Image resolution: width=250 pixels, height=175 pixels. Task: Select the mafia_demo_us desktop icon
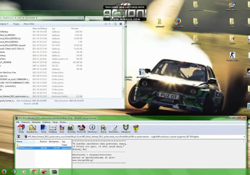232,6
